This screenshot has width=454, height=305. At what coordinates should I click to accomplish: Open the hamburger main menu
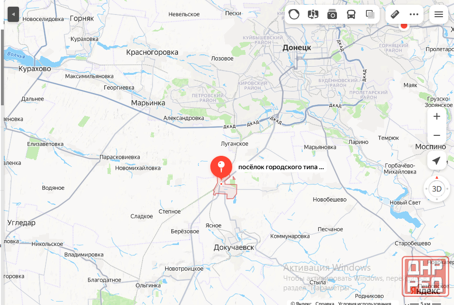[439, 14]
